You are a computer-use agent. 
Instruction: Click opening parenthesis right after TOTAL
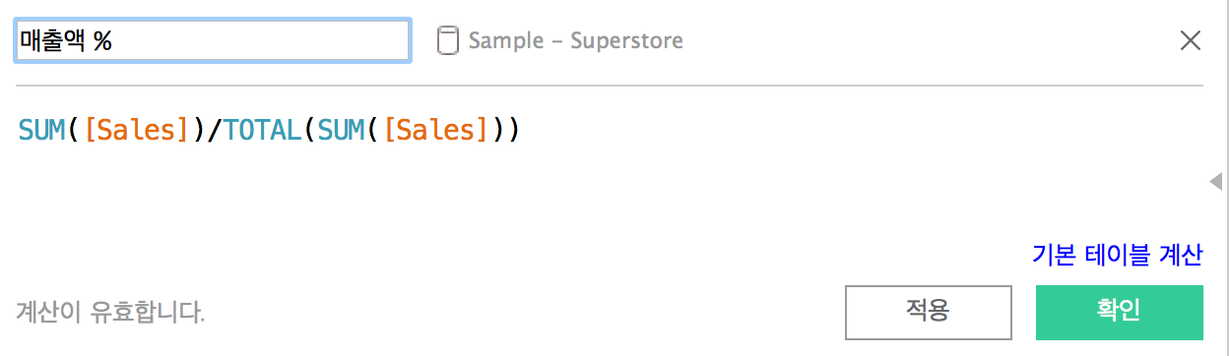coord(309,129)
